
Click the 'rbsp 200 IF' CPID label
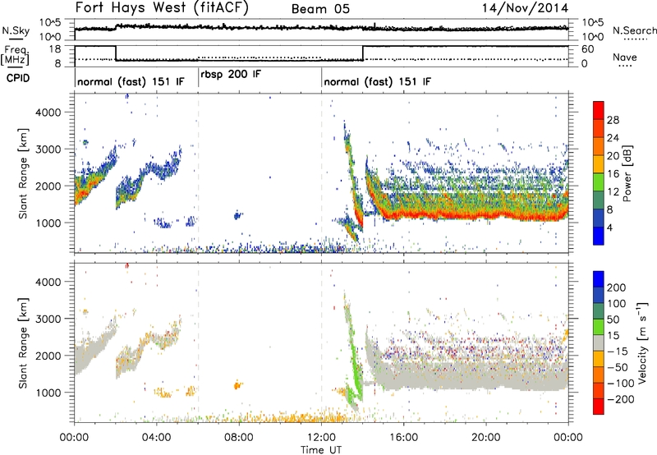(231, 75)
